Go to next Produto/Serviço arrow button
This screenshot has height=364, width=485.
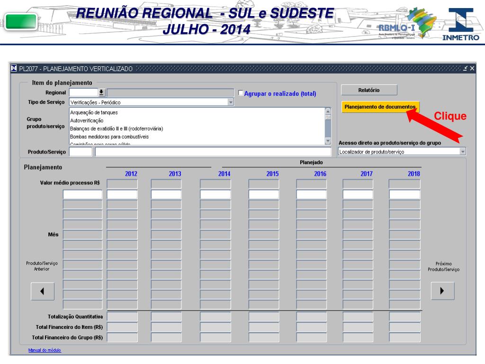coord(443,291)
